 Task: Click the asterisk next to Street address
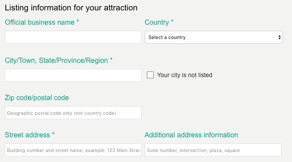point(53,133)
